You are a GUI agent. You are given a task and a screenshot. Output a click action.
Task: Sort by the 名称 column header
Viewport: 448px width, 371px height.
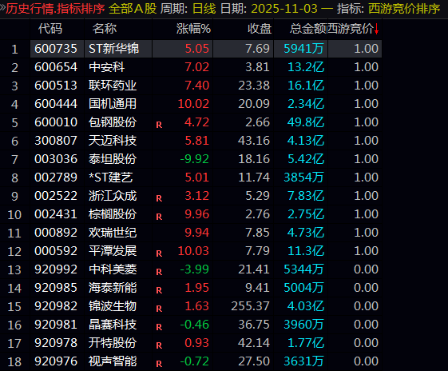tap(105, 29)
